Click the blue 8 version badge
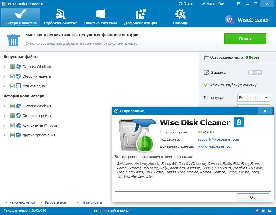Screen dimensions: 276x215 (x=239, y=122)
